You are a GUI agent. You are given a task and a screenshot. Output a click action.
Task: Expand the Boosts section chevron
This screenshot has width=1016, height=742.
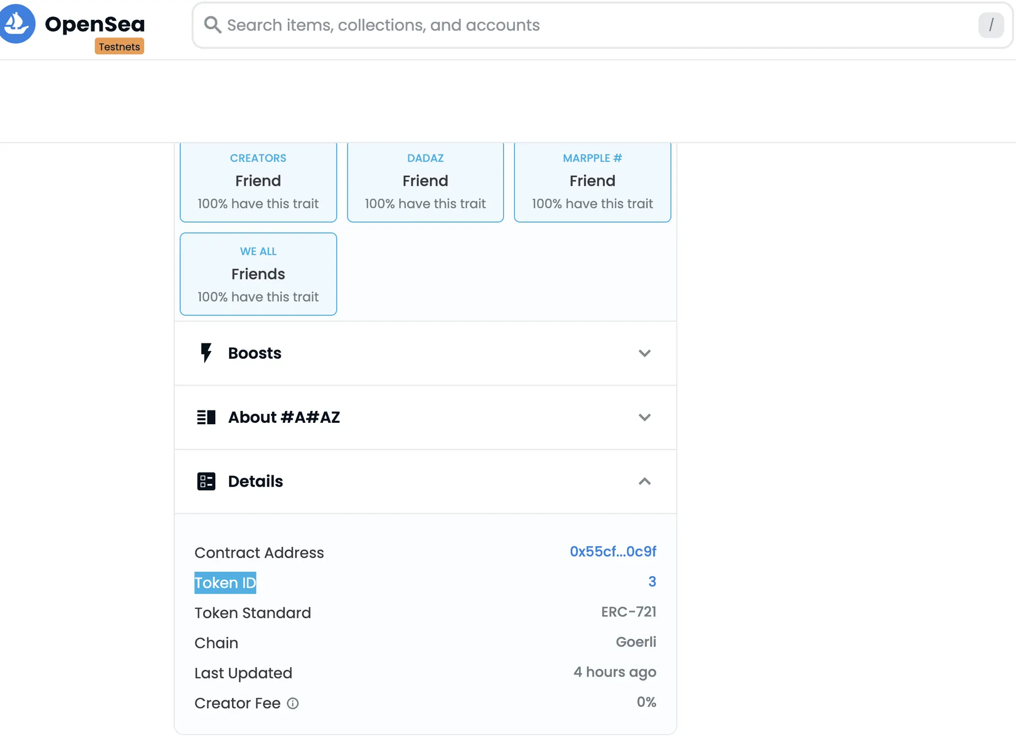tap(644, 353)
